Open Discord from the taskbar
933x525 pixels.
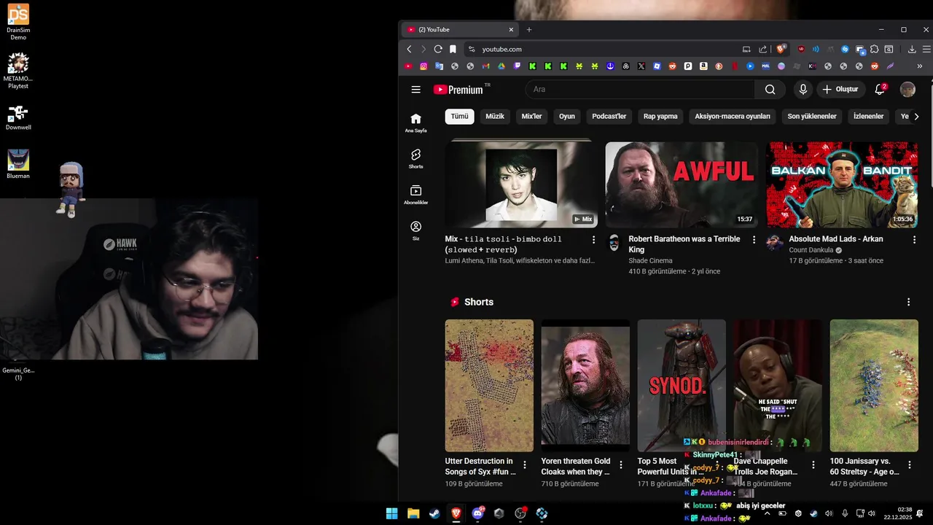click(x=478, y=513)
